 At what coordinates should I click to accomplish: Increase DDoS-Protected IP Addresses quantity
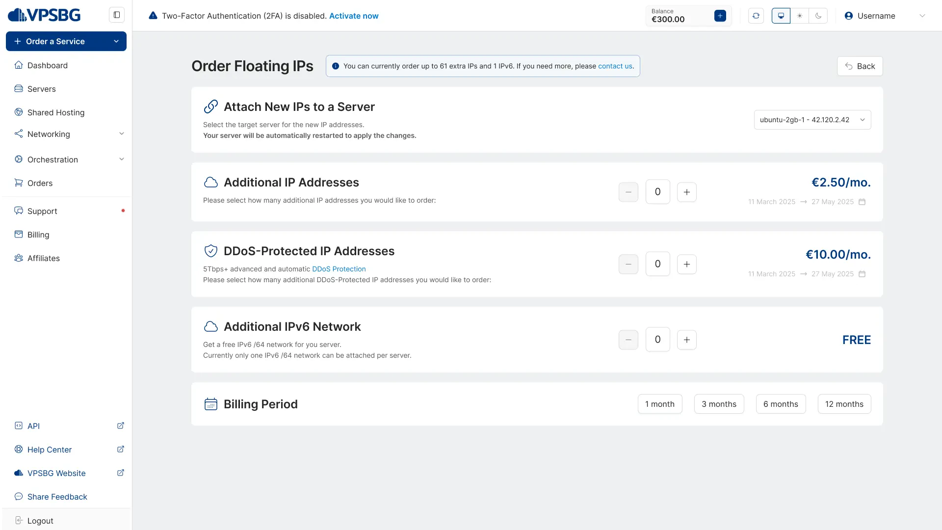click(x=686, y=264)
